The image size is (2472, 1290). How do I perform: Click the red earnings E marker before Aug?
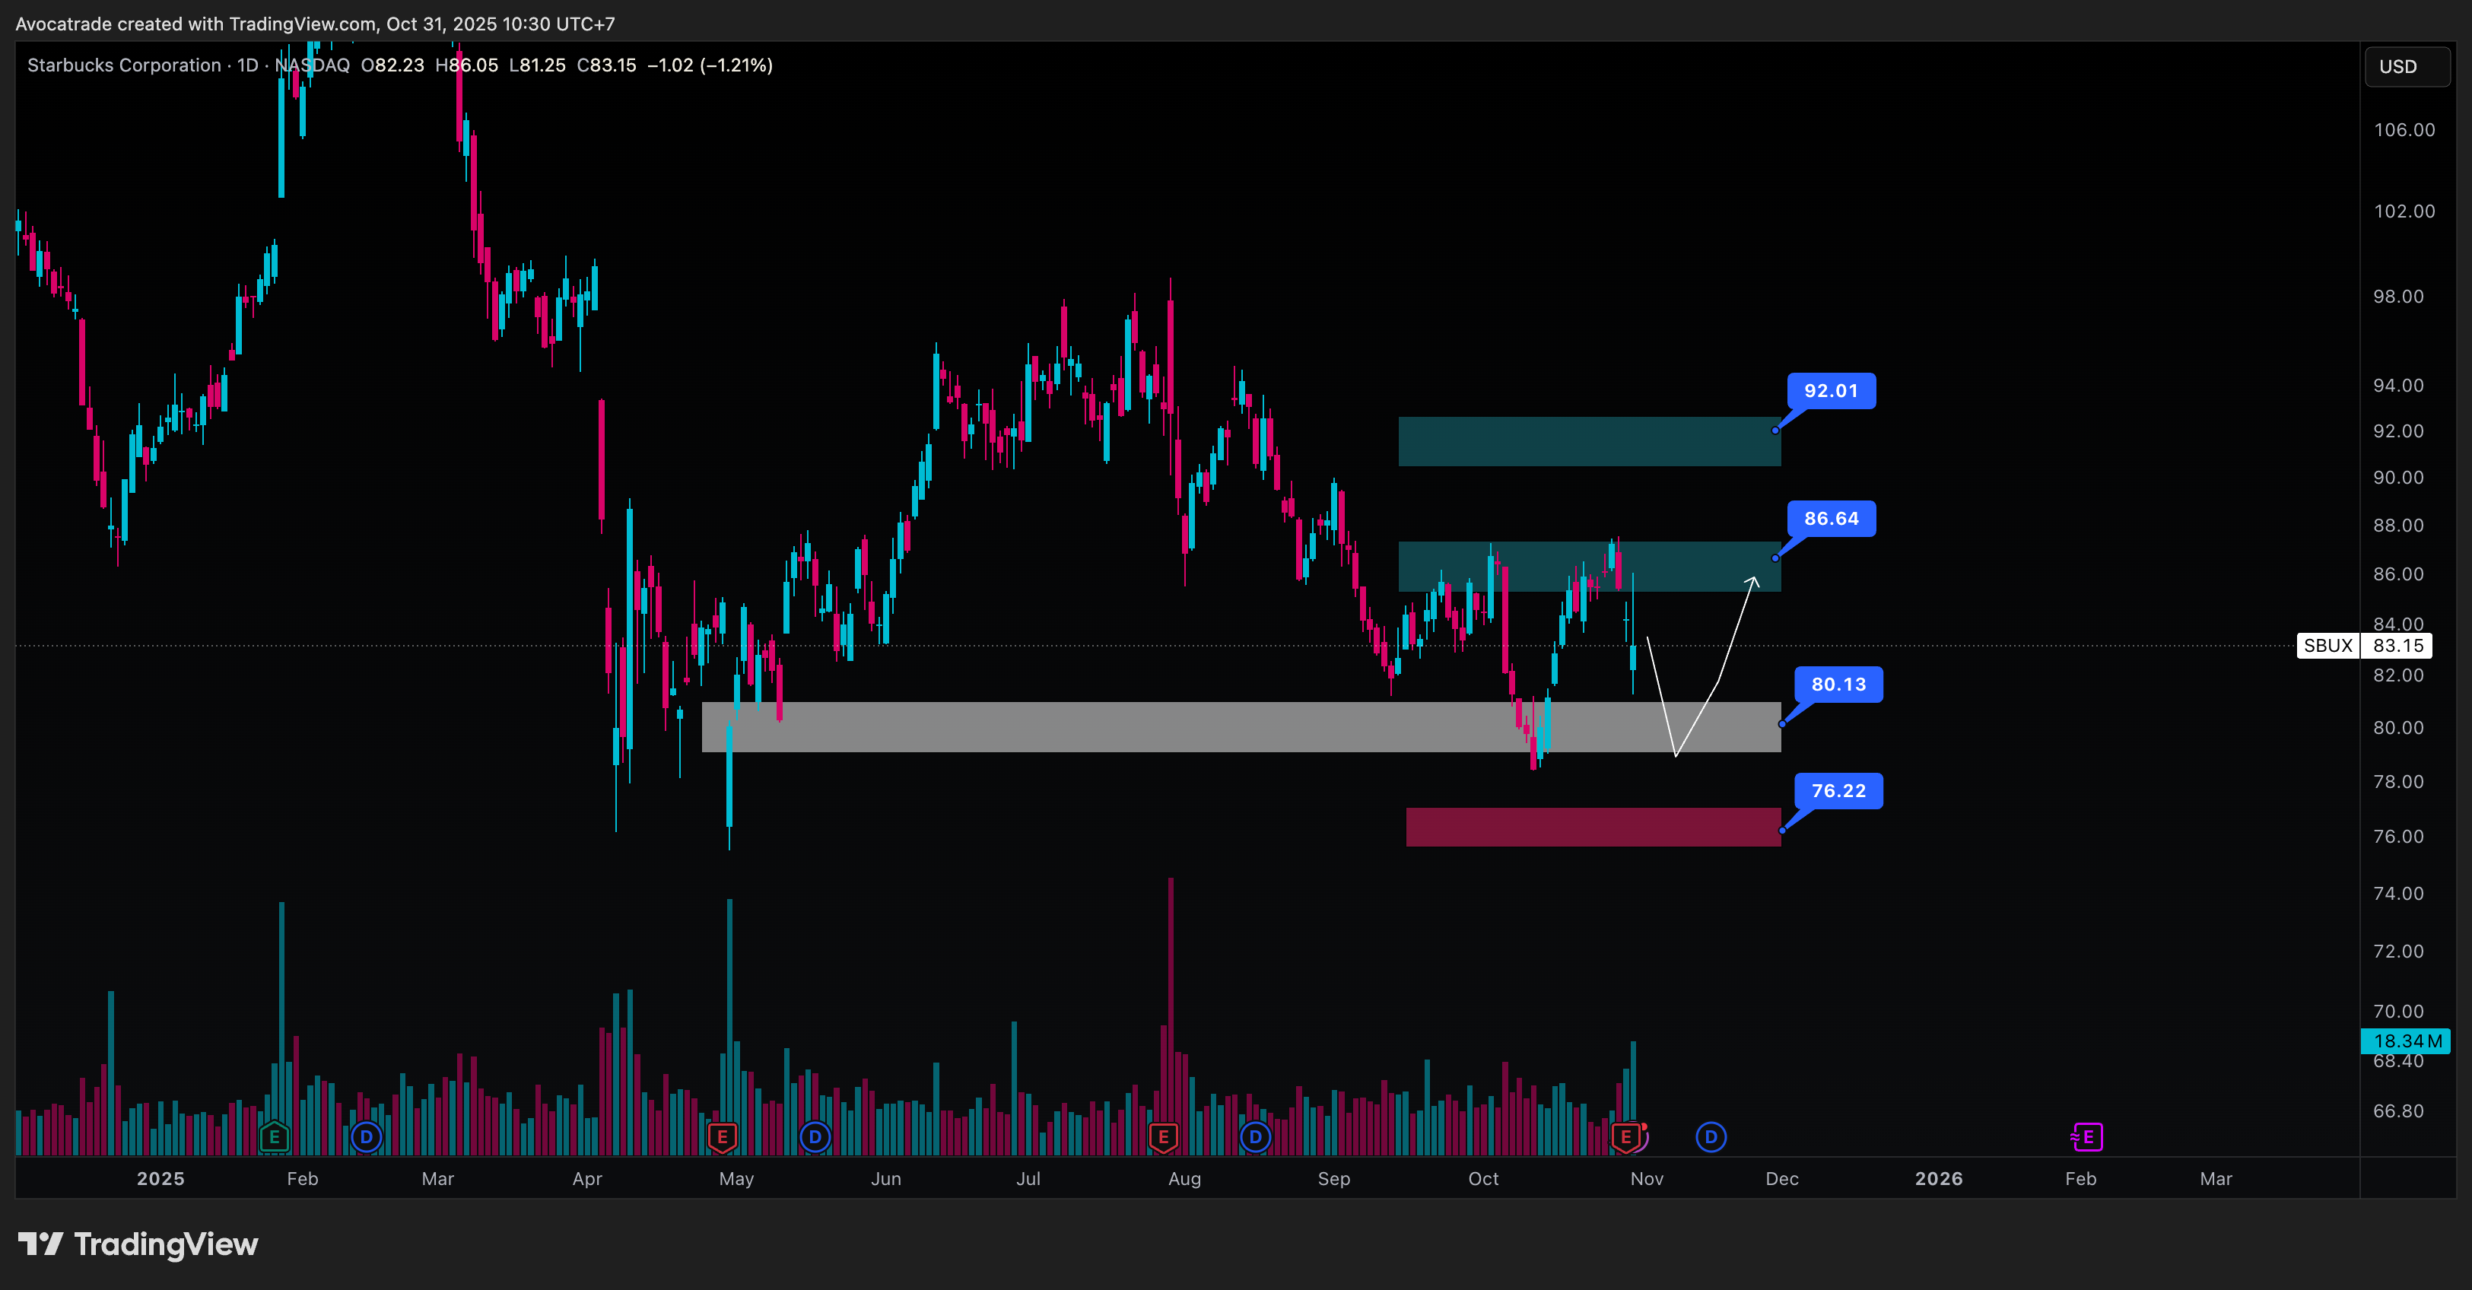pos(1163,1137)
